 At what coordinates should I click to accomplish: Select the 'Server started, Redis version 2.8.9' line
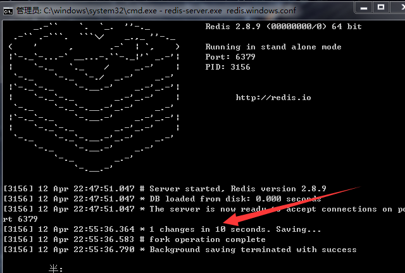(x=165, y=189)
